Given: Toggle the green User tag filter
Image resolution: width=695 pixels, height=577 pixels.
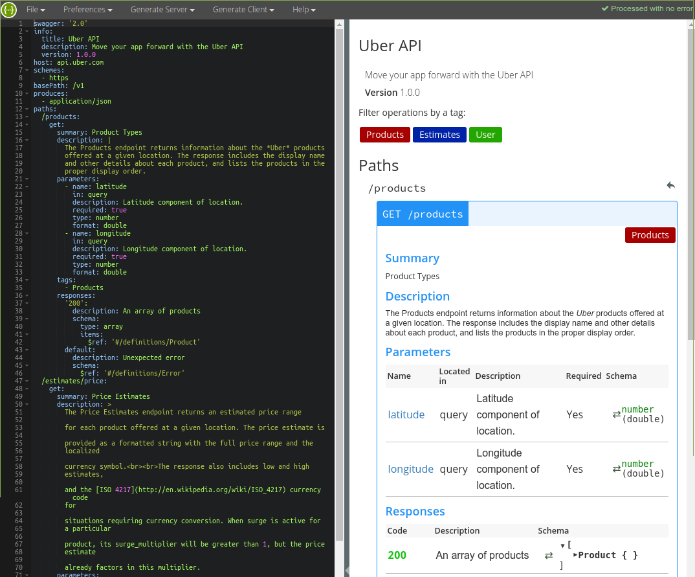Looking at the screenshot, I should 485,135.
